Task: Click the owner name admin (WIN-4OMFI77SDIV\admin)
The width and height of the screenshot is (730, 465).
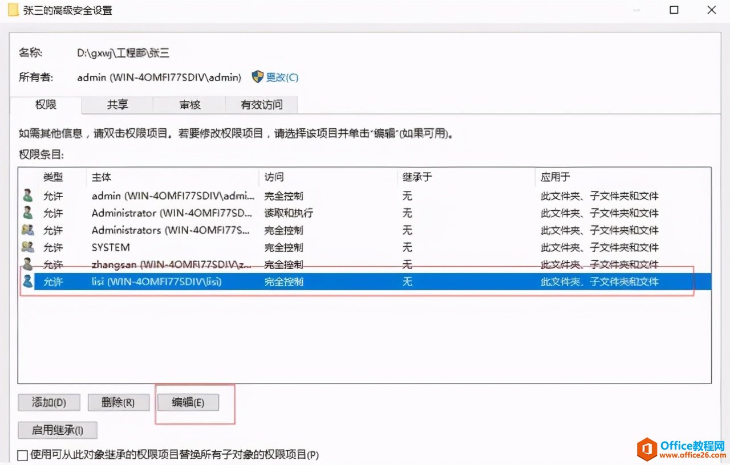Action: click(x=159, y=77)
